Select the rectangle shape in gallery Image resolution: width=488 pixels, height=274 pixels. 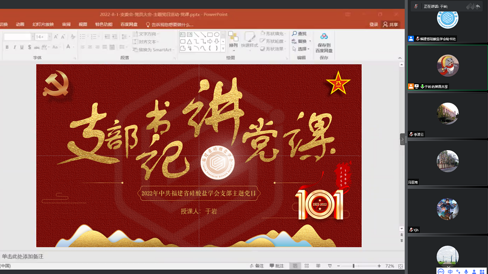pyautogui.click(x=210, y=34)
